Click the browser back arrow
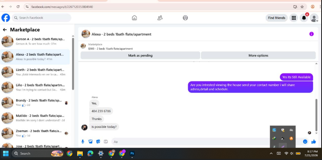 point(3,7)
